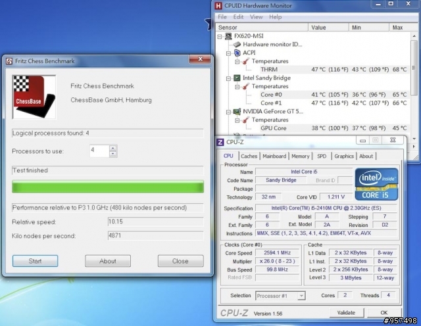This screenshot has height=326, width=421.
Task: Click the Kilo nodes per second field 4871
Action: point(155,236)
